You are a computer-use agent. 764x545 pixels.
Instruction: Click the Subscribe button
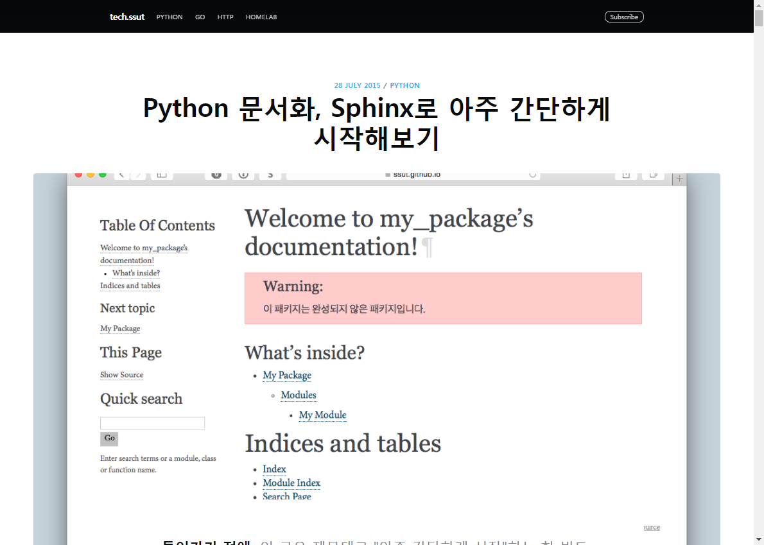click(x=623, y=17)
